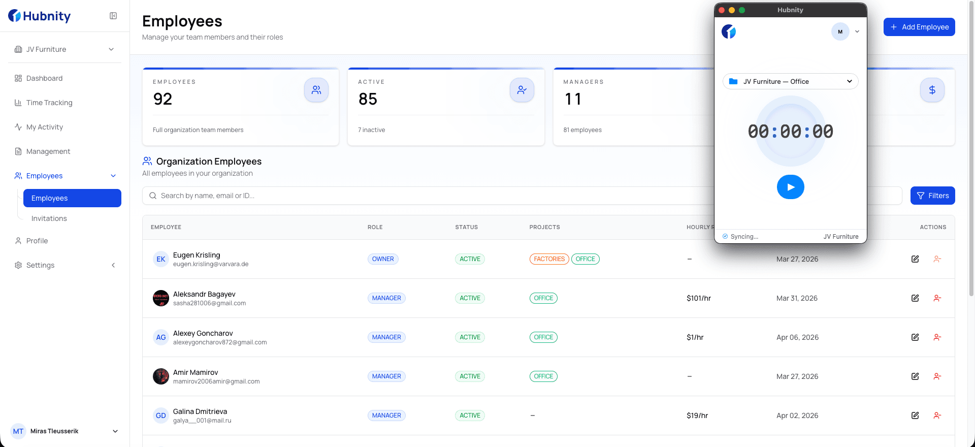Expand account chevron in timer window
The width and height of the screenshot is (975, 447).
(x=857, y=31)
